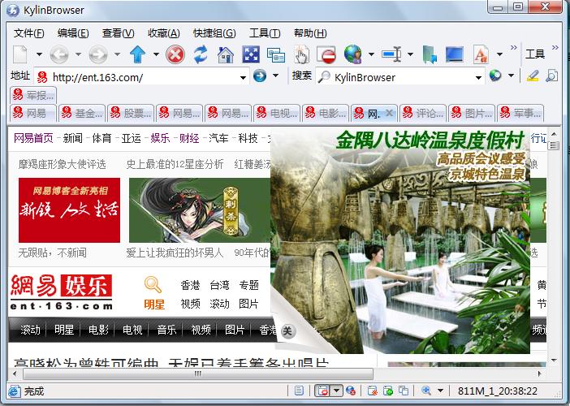Open the 查看(V) menu
The height and width of the screenshot is (406, 570).
pos(119,33)
